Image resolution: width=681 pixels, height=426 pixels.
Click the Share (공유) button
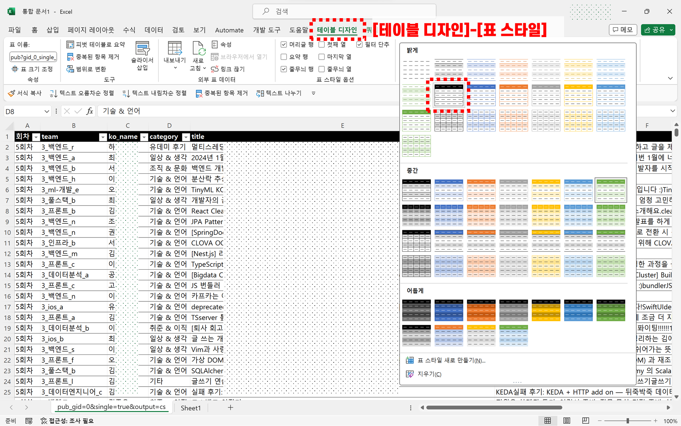[655, 30]
